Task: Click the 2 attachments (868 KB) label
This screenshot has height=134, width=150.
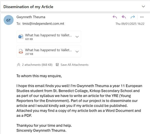Action: click(x=37, y=65)
